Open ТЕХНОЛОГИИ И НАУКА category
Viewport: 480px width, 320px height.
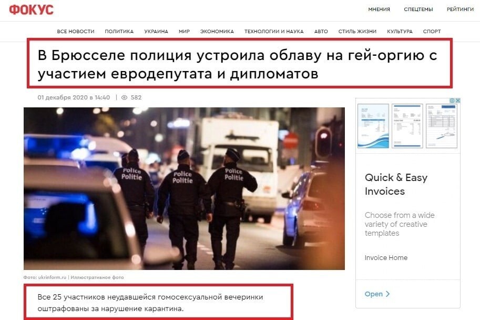[274, 31]
